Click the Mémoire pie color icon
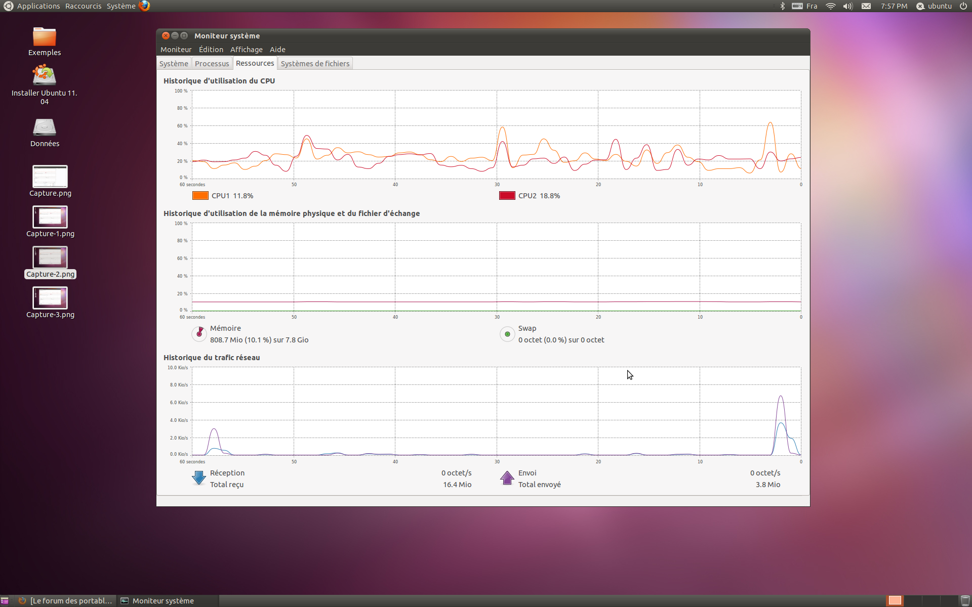Viewport: 972px width, 607px height. (x=199, y=333)
